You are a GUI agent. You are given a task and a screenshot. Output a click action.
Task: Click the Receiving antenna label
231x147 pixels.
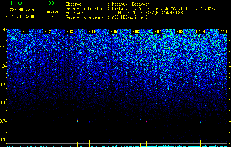click(x=84, y=17)
